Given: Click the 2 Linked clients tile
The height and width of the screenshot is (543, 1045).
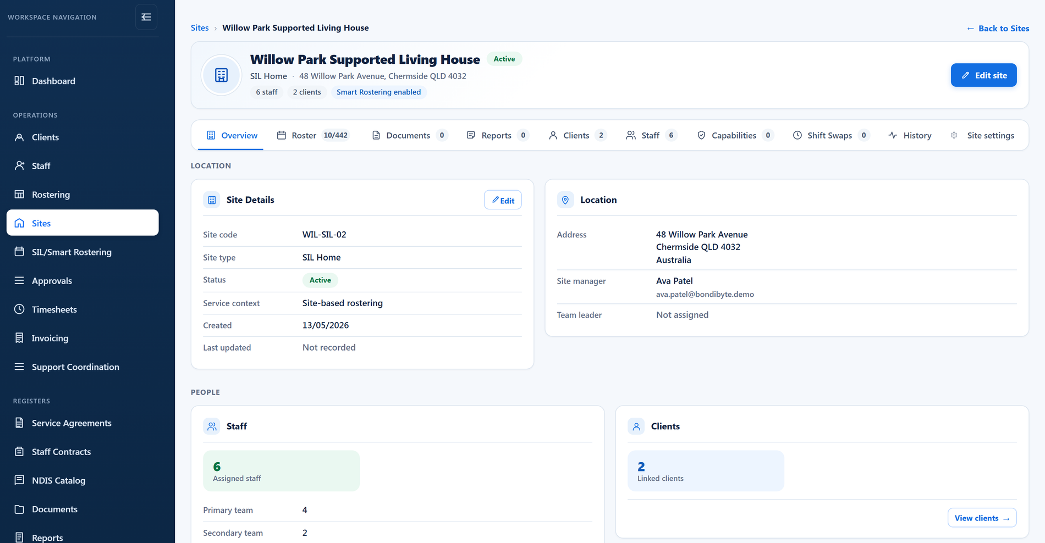Looking at the screenshot, I should point(706,471).
